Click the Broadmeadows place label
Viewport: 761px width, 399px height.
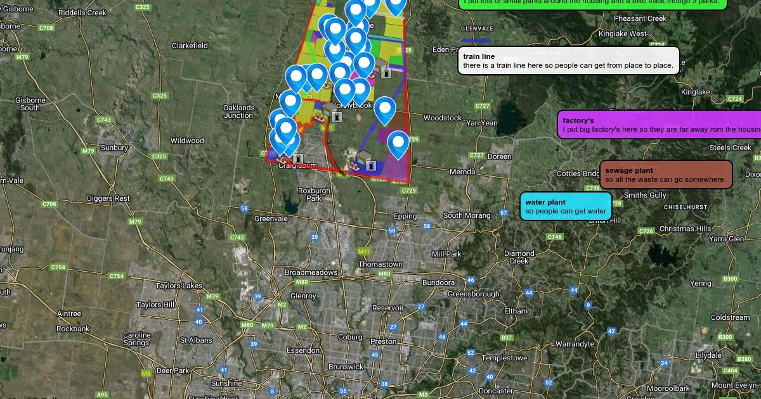coord(311,272)
